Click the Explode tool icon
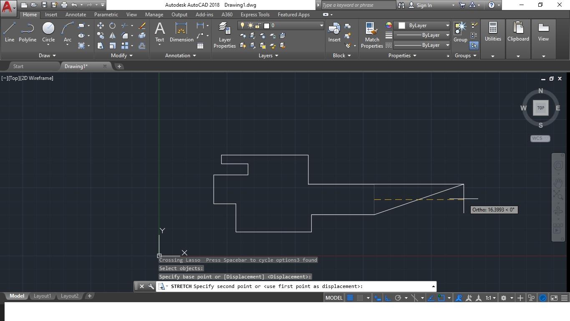Image resolution: width=570 pixels, height=321 pixels. click(x=142, y=36)
